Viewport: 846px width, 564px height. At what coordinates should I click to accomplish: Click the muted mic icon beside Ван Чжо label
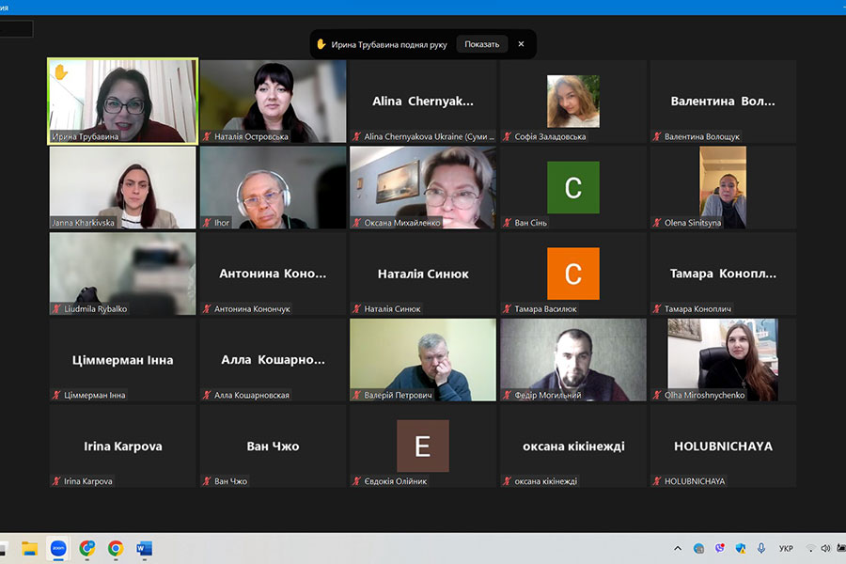(x=207, y=481)
